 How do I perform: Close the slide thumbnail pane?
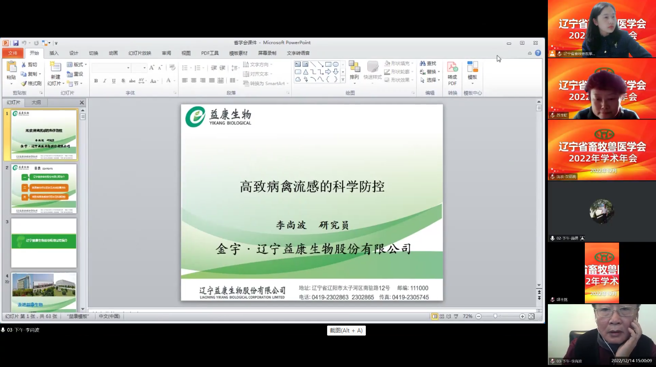[x=82, y=103]
